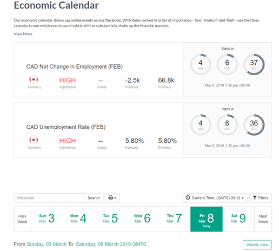Focus the Keywords search field
This screenshot has width=279, height=251.
pyautogui.click(x=49, y=198)
